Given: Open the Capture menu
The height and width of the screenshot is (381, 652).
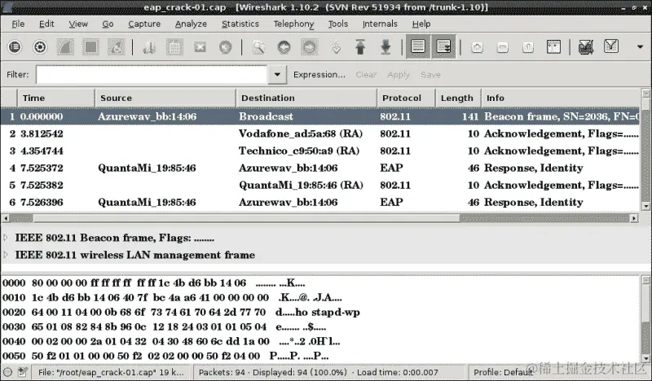Looking at the screenshot, I should tap(144, 24).
